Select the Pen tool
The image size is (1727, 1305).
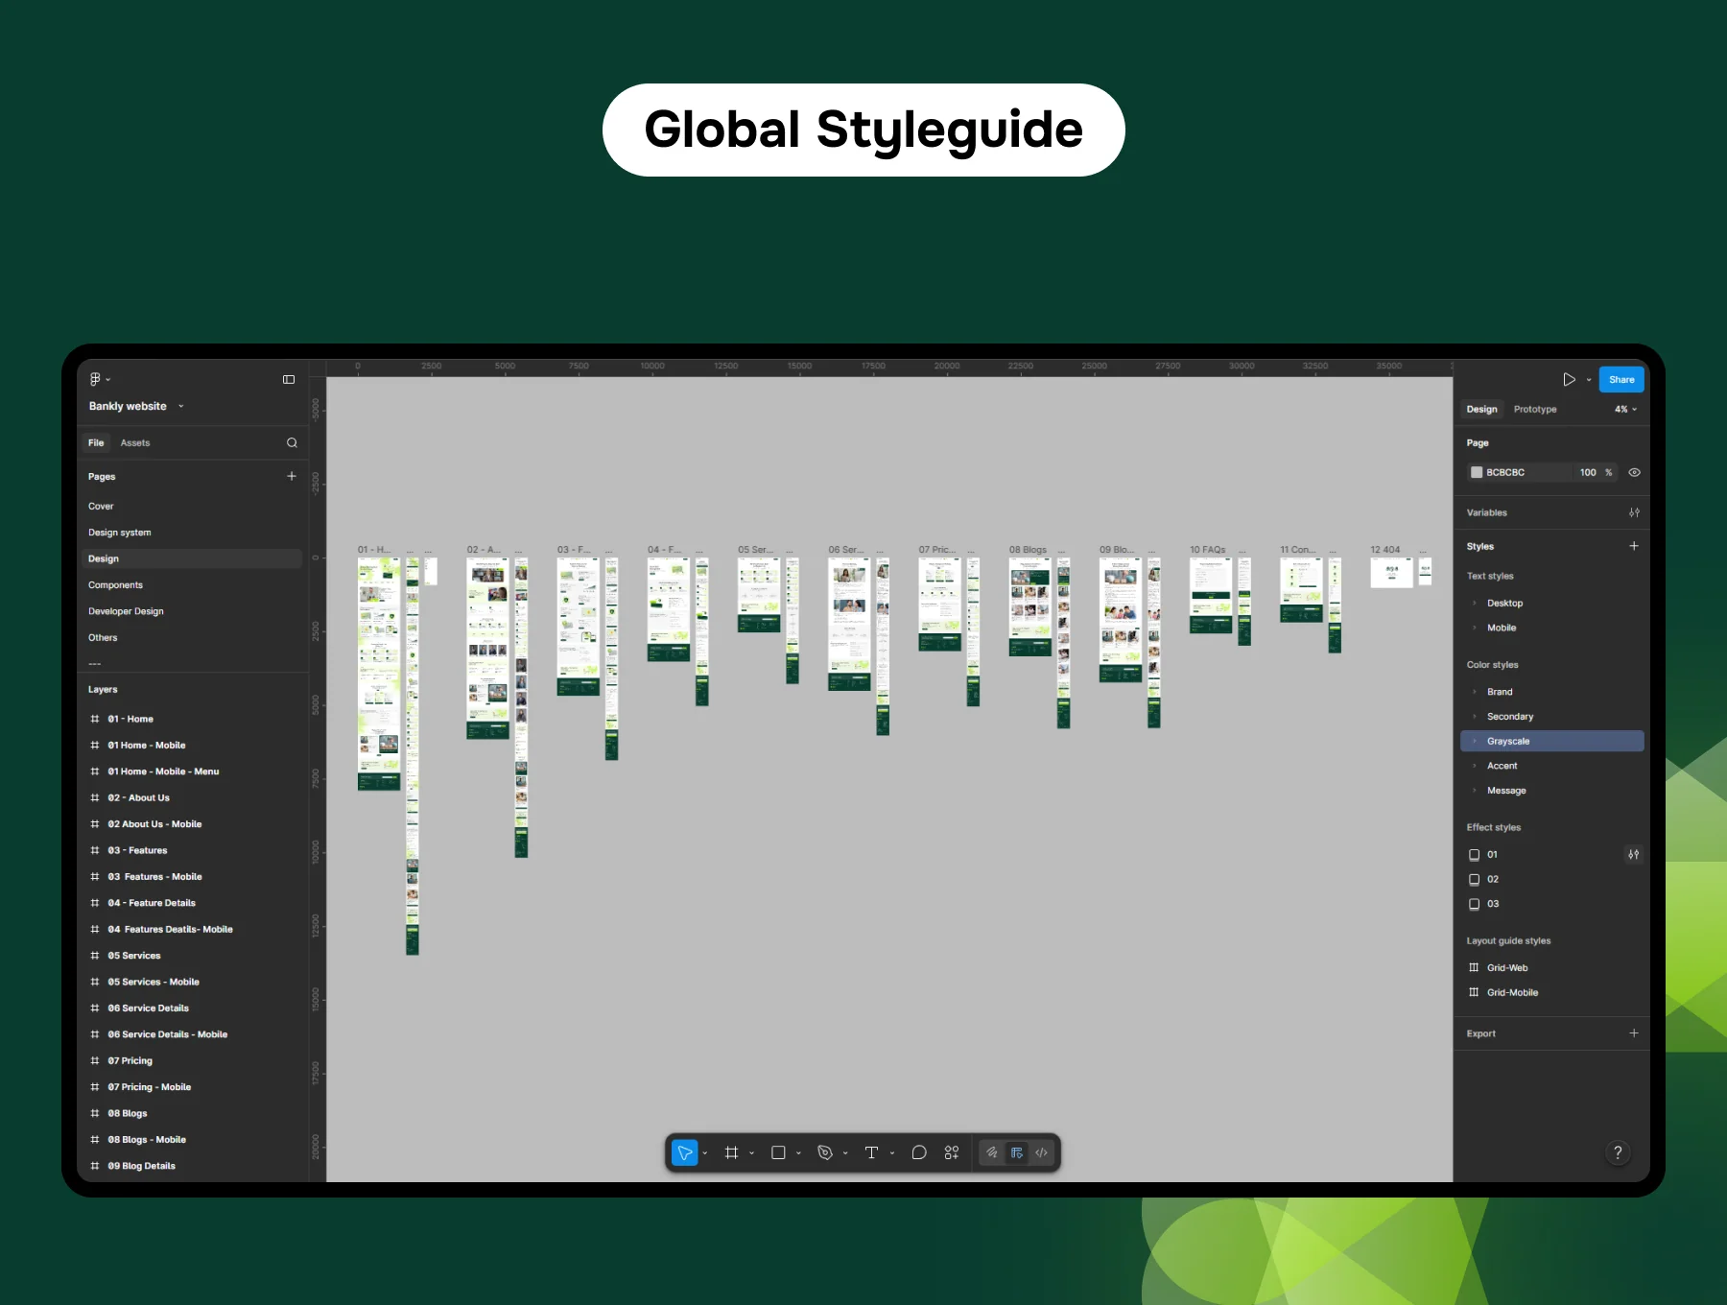[825, 1152]
